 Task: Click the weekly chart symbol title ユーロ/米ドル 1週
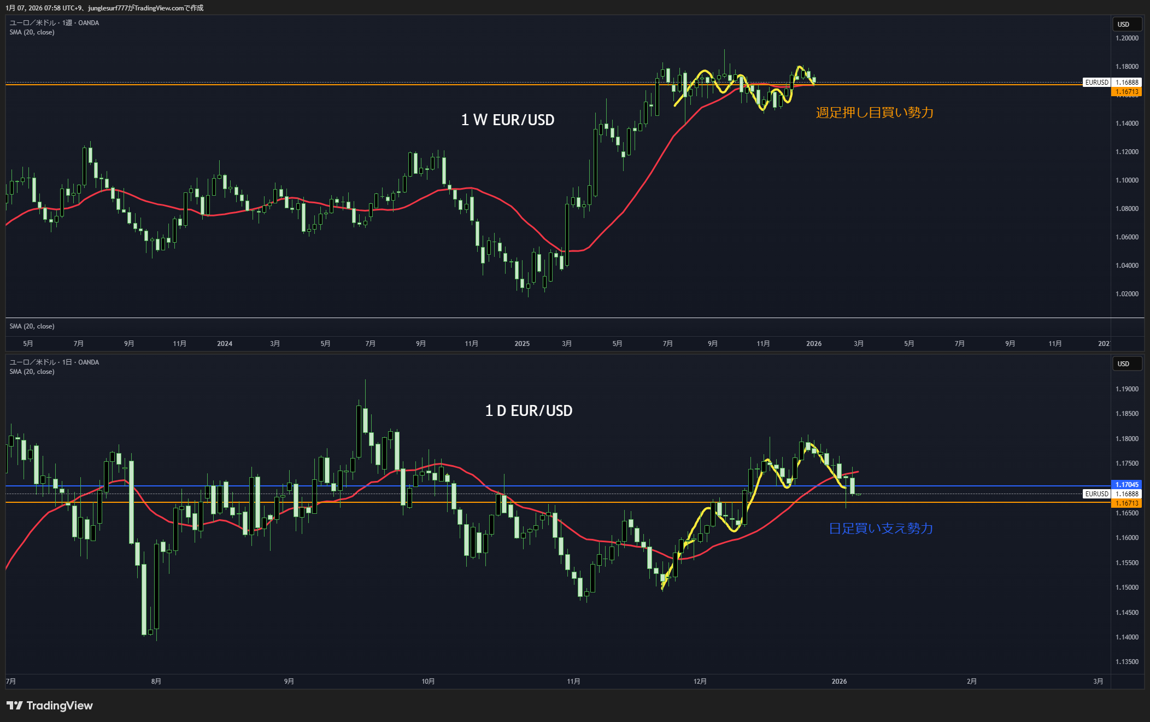54,23
